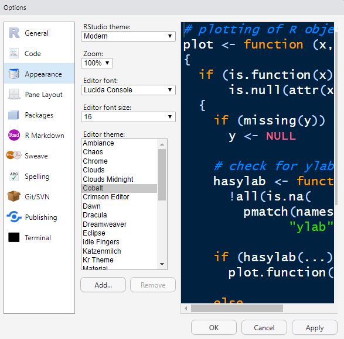The image size is (344, 339).
Task: Open the Sweave settings section
Action: click(39, 156)
